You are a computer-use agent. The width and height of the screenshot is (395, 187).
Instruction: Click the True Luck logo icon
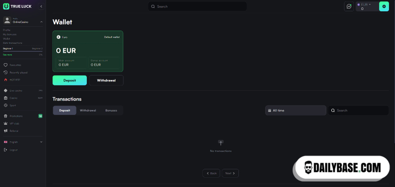point(6,6)
